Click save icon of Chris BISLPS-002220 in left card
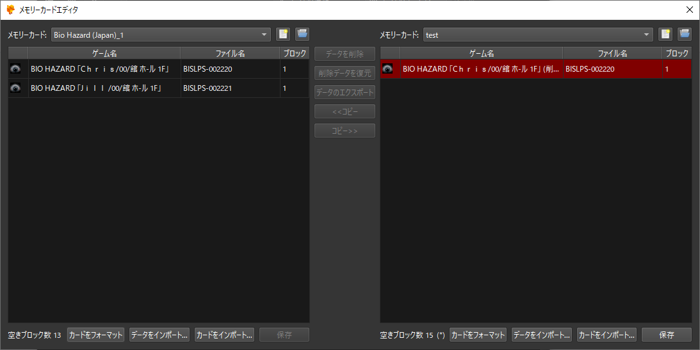The height and width of the screenshot is (350, 700). (15, 69)
